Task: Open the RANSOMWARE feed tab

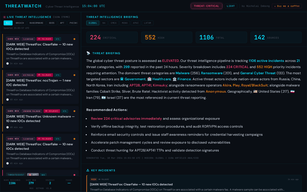Action: coord(36,23)
